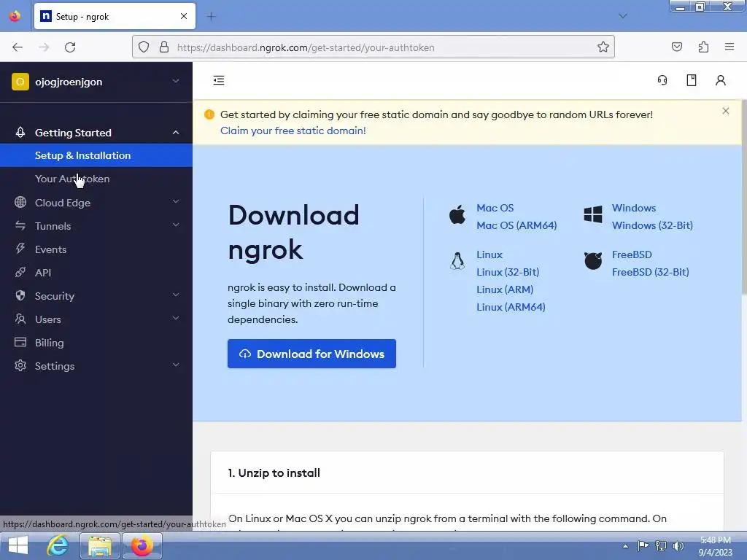747x560 pixels.
Task: Dismiss the static domain banner
Action: tap(726, 111)
